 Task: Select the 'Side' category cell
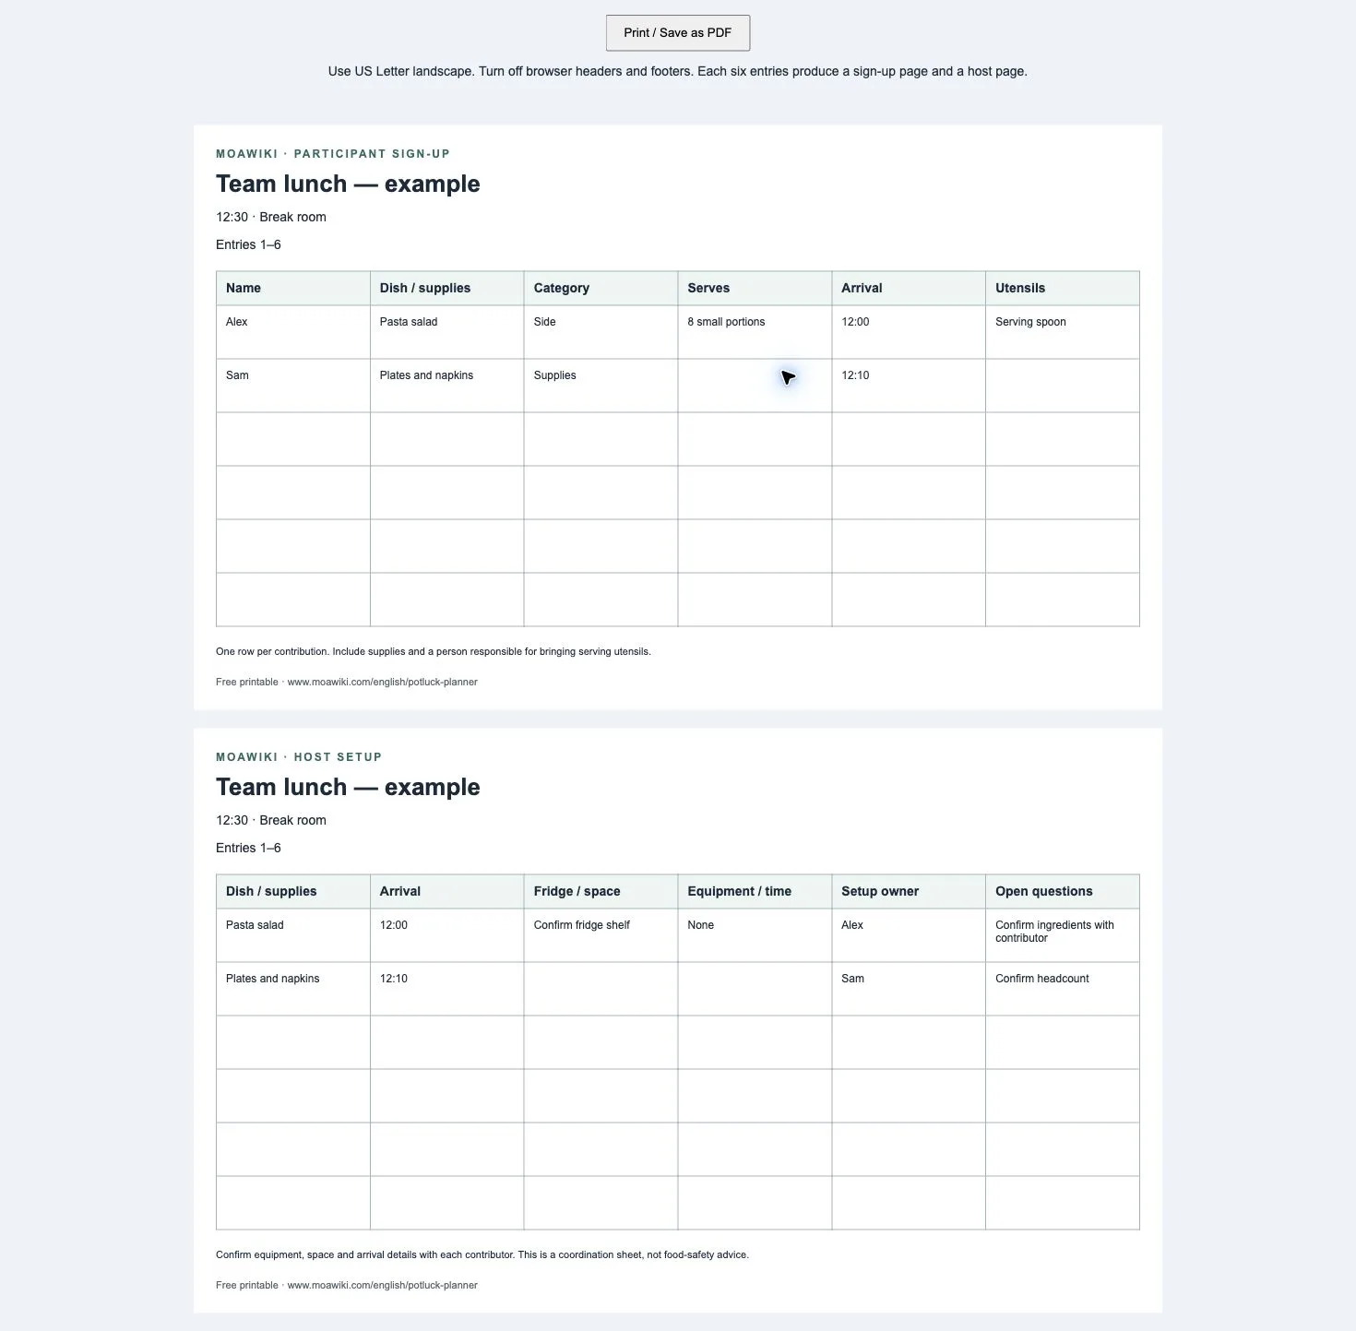pyautogui.click(x=601, y=332)
